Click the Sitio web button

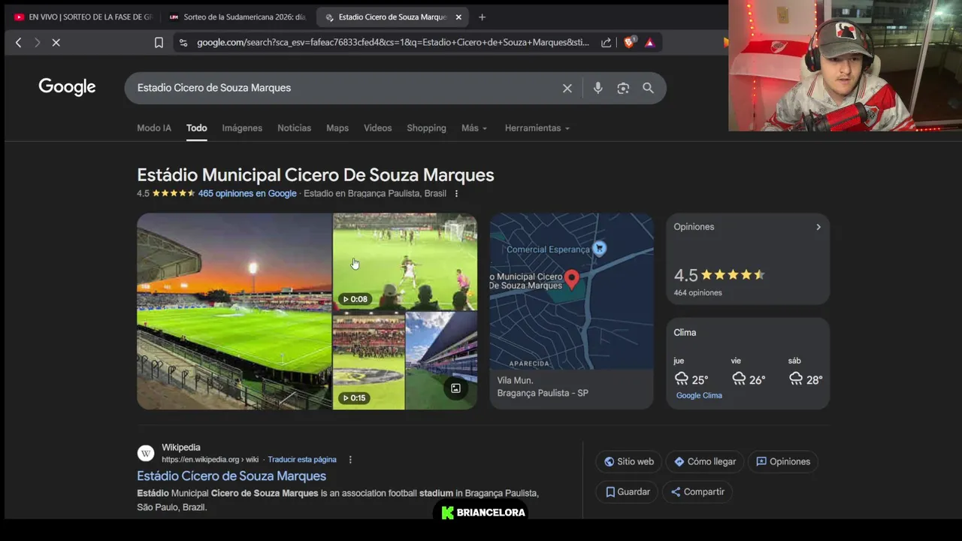click(629, 461)
